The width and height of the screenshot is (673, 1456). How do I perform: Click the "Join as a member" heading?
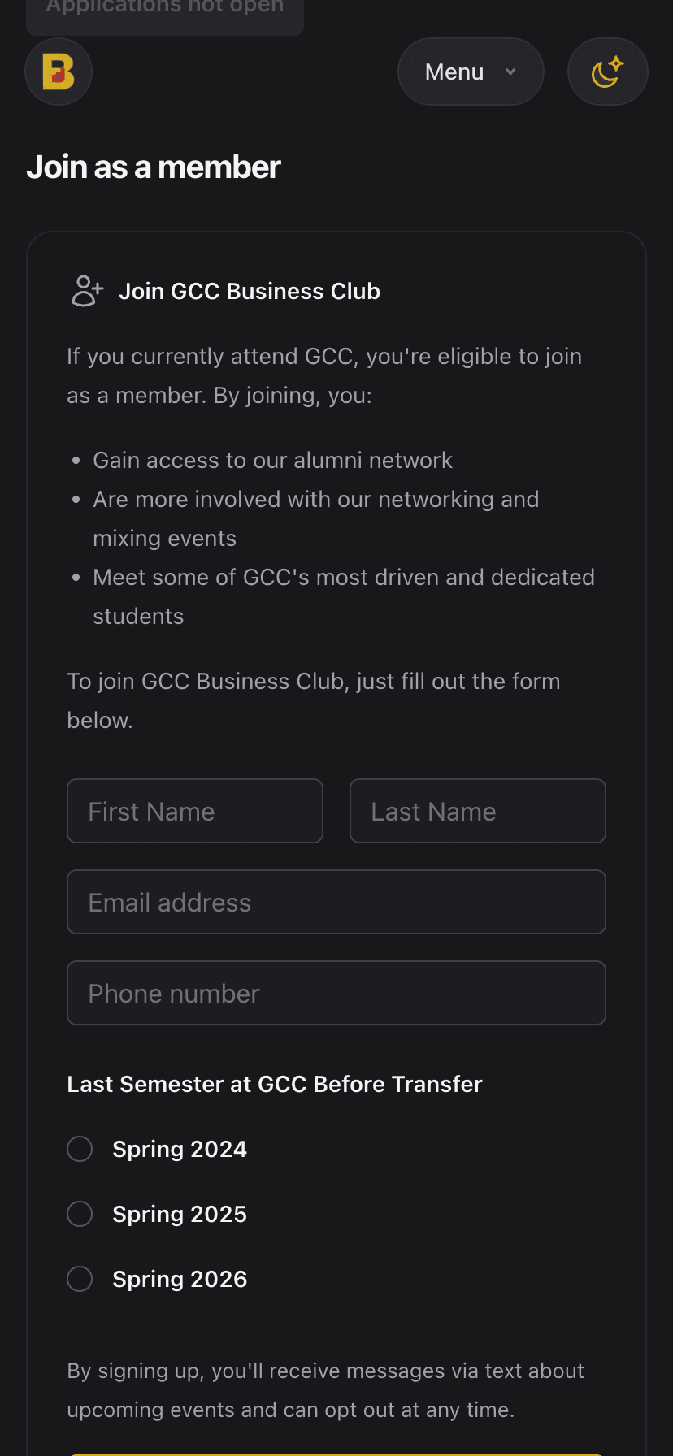tap(154, 167)
